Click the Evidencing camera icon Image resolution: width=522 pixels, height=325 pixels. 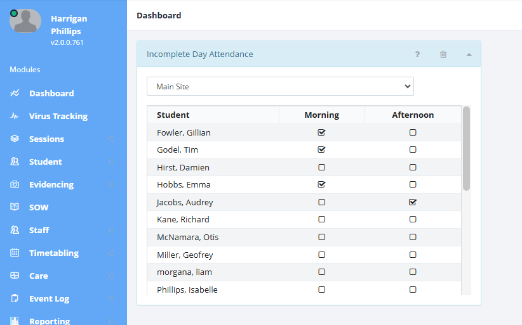(x=15, y=184)
